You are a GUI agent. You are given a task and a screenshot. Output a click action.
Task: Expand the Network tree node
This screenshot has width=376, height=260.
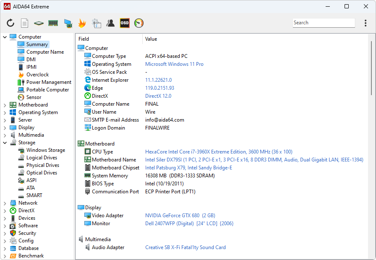[x=5, y=203]
